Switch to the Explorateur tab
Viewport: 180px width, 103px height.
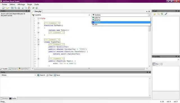(24, 69)
